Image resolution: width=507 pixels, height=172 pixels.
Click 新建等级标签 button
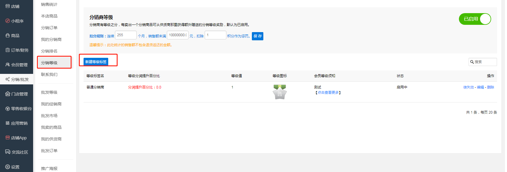click(96, 62)
